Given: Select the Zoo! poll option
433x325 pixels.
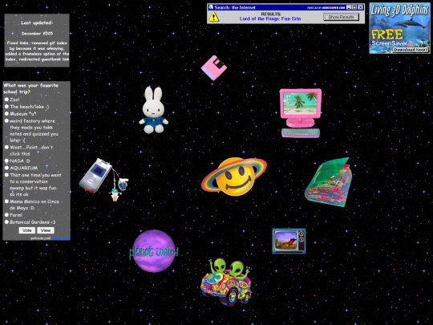Looking at the screenshot, I should point(6,100).
